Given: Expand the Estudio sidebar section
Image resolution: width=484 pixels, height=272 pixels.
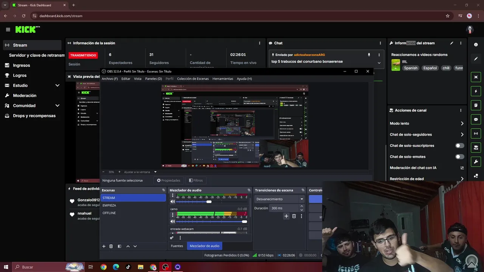Looking at the screenshot, I should point(57,85).
